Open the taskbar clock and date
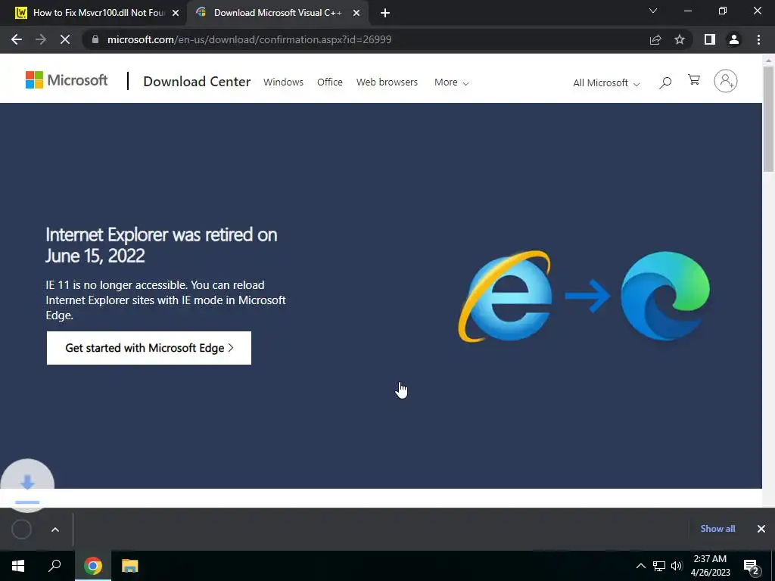The height and width of the screenshot is (581, 775). click(x=710, y=566)
